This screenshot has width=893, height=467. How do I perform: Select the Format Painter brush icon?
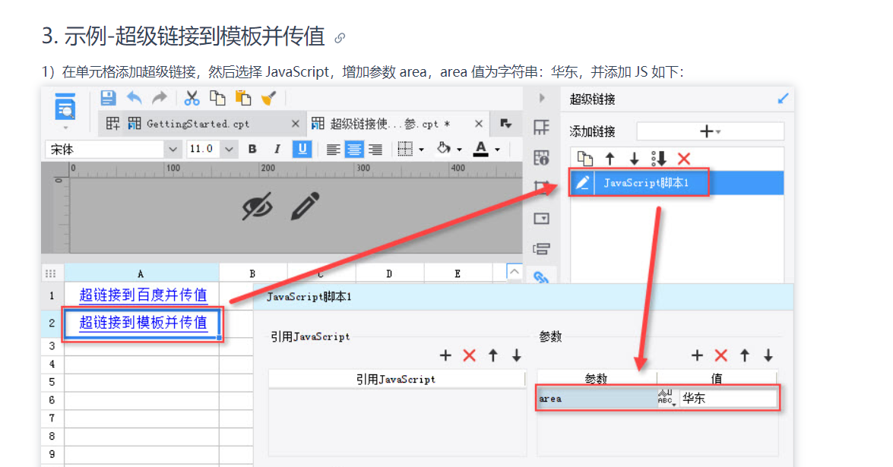point(268,99)
